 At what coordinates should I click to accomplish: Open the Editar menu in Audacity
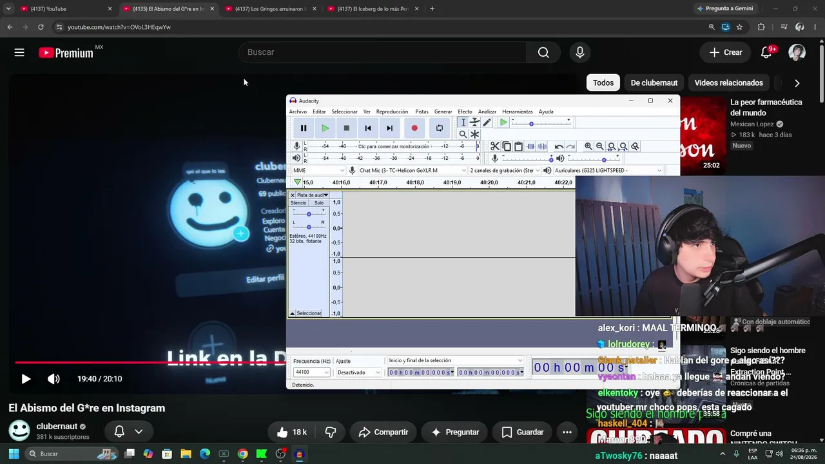(x=319, y=111)
